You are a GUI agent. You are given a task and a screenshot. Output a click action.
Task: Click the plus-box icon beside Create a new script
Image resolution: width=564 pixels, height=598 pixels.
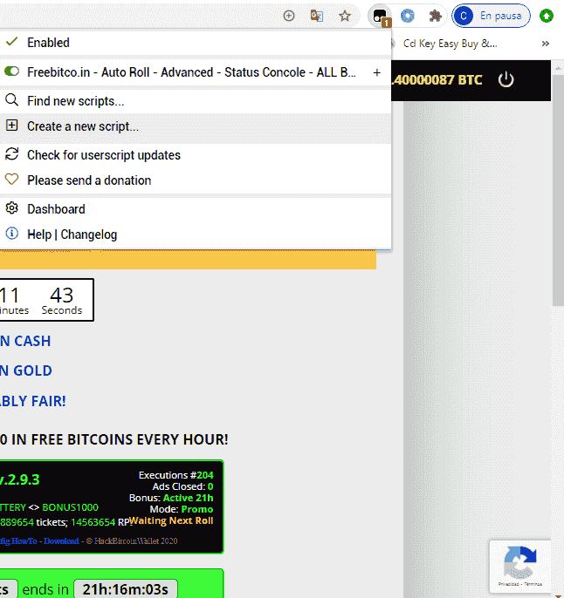pos(12,126)
